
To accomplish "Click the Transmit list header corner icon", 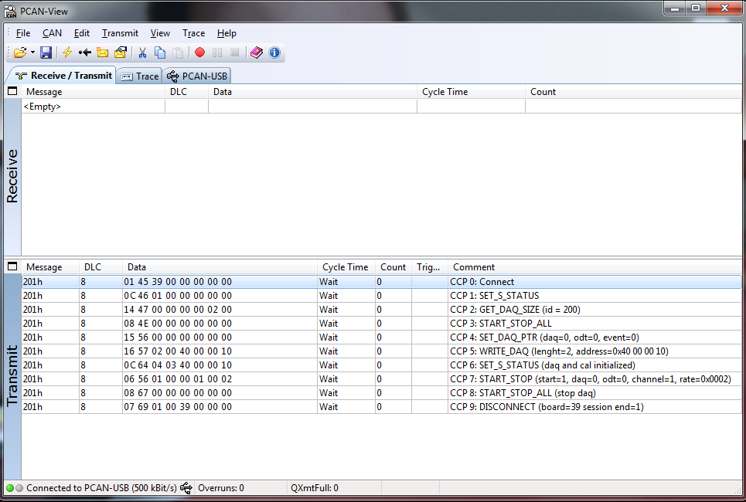I will pos(12,266).
